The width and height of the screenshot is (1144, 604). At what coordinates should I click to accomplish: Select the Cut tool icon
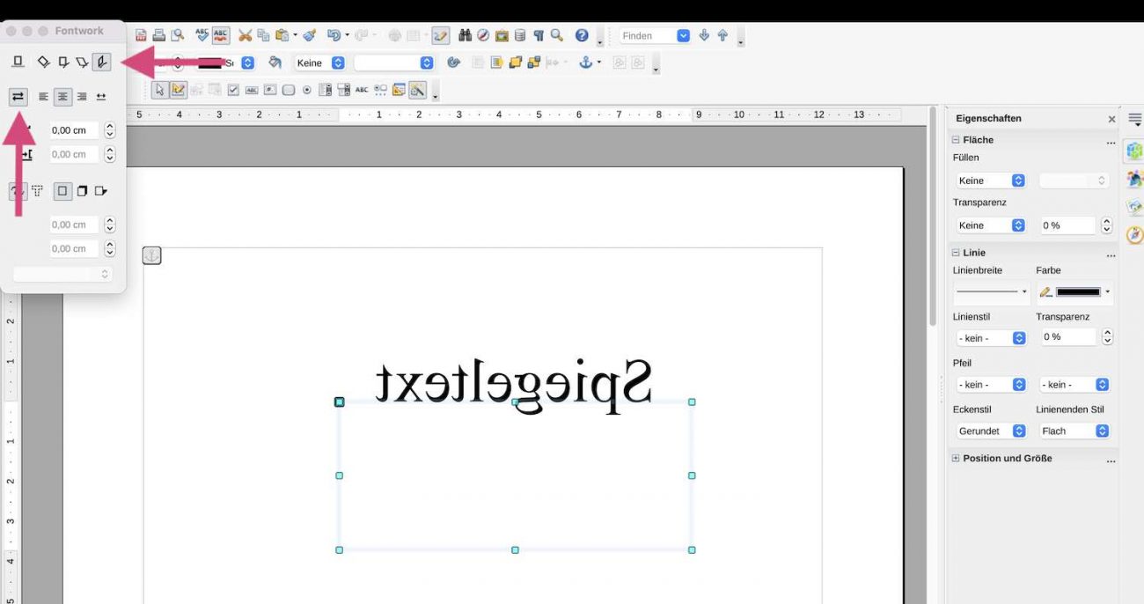246,35
